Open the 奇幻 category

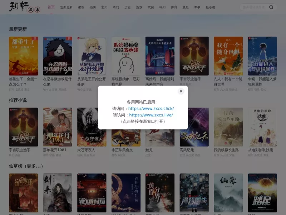pos(116,7)
